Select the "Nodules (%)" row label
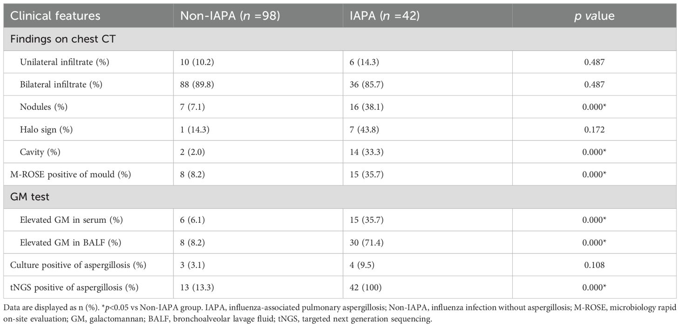 [44, 107]
